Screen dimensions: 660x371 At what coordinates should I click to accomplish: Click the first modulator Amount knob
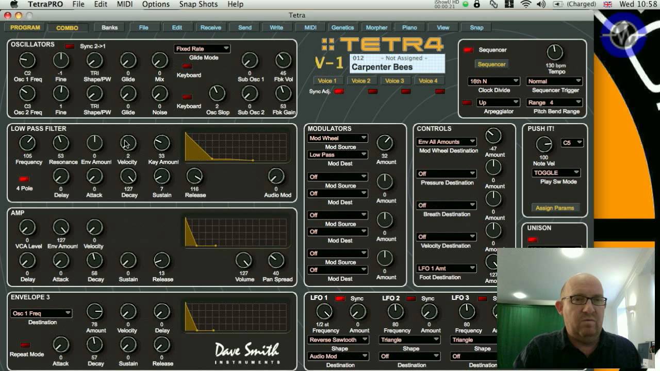coord(385,143)
